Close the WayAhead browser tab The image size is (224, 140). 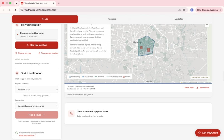tap(53, 3)
